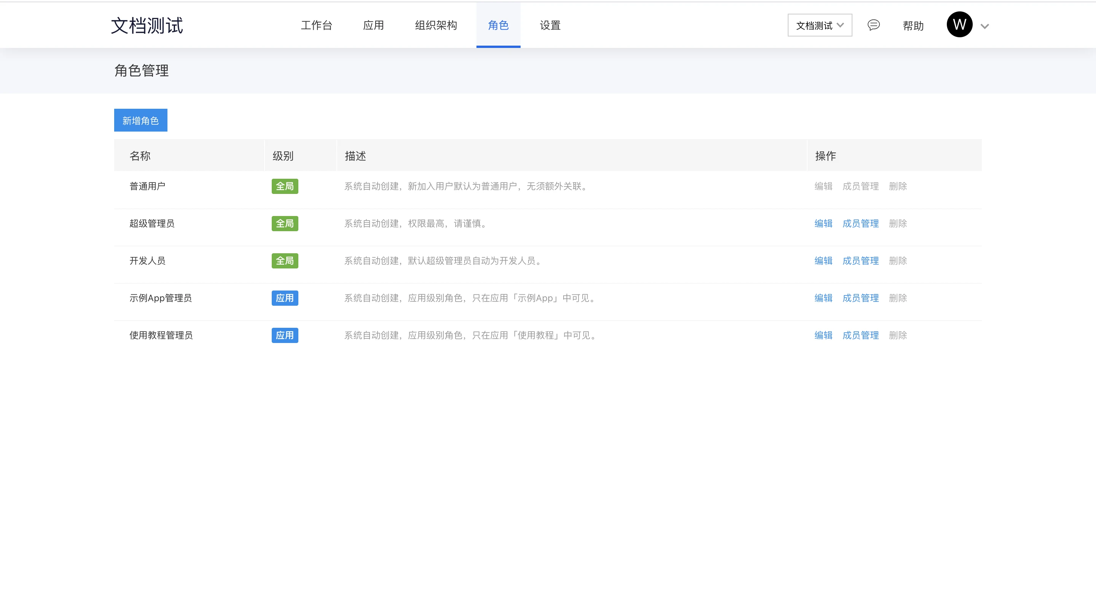Edit the 使用教程管理员 role
The height and width of the screenshot is (597, 1096).
click(x=823, y=335)
